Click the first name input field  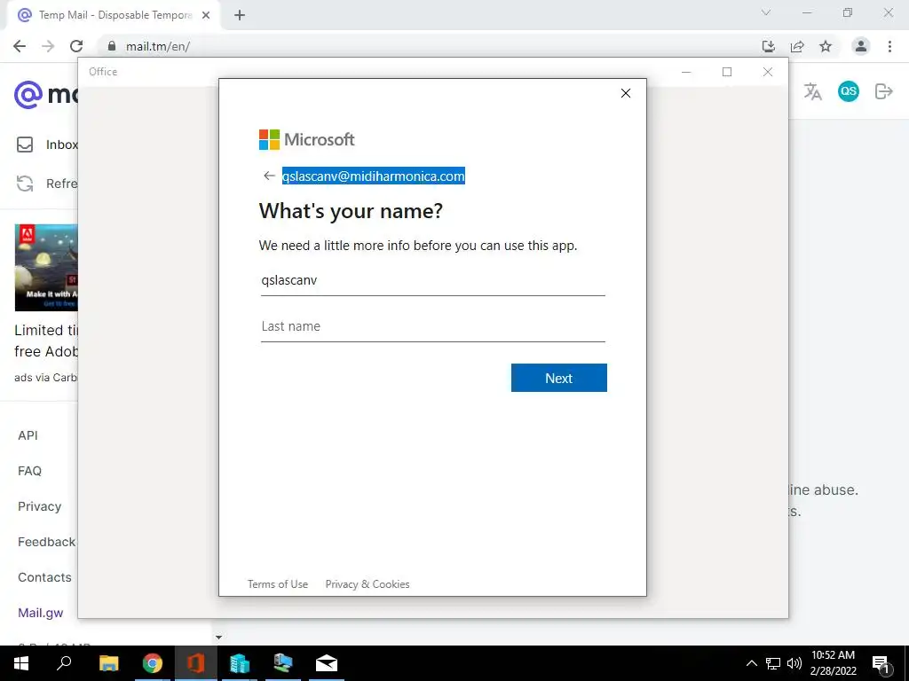point(432,281)
